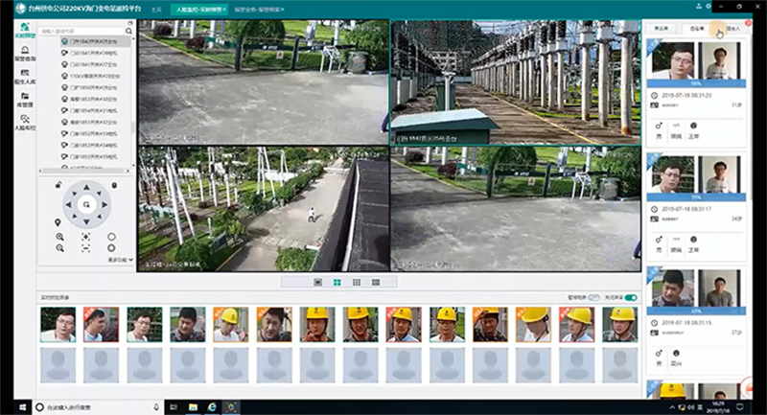Screen dimensions: 767x415
Task: Select the top-right substation video pane
Action: (x=516, y=82)
